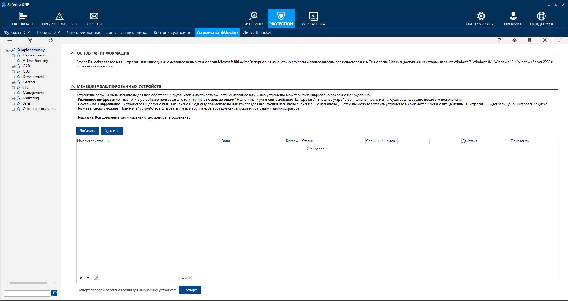Click the user tree search input field
Image resolution: width=568 pixels, height=301 pixels.
(x=27, y=294)
